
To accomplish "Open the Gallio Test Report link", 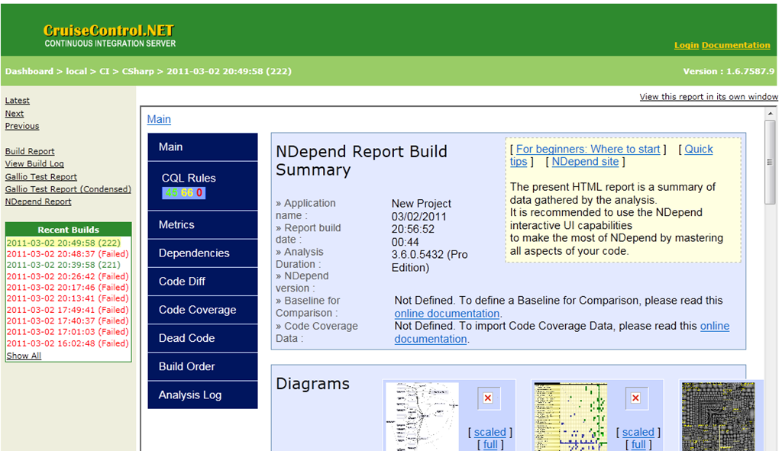I will pos(41,177).
